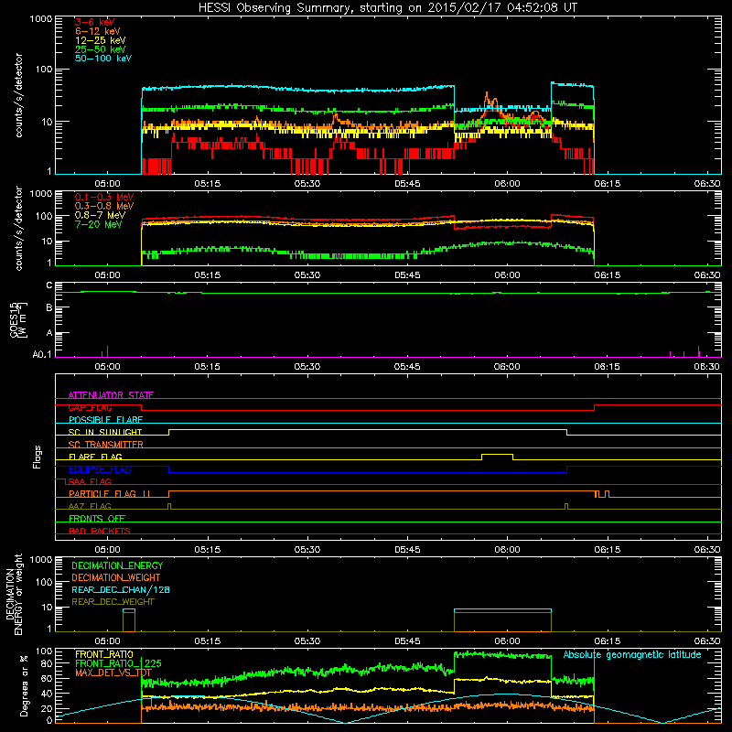Click the '12-25 keV' legend label
This screenshot has width=732, height=732.
pos(100,40)
